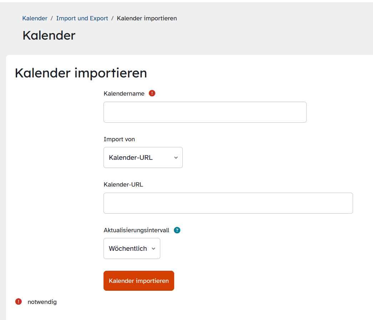This screenshot has width=373, height=320.
Task: Click the large Kalender importieren heading
Action: tap(81, 73)
